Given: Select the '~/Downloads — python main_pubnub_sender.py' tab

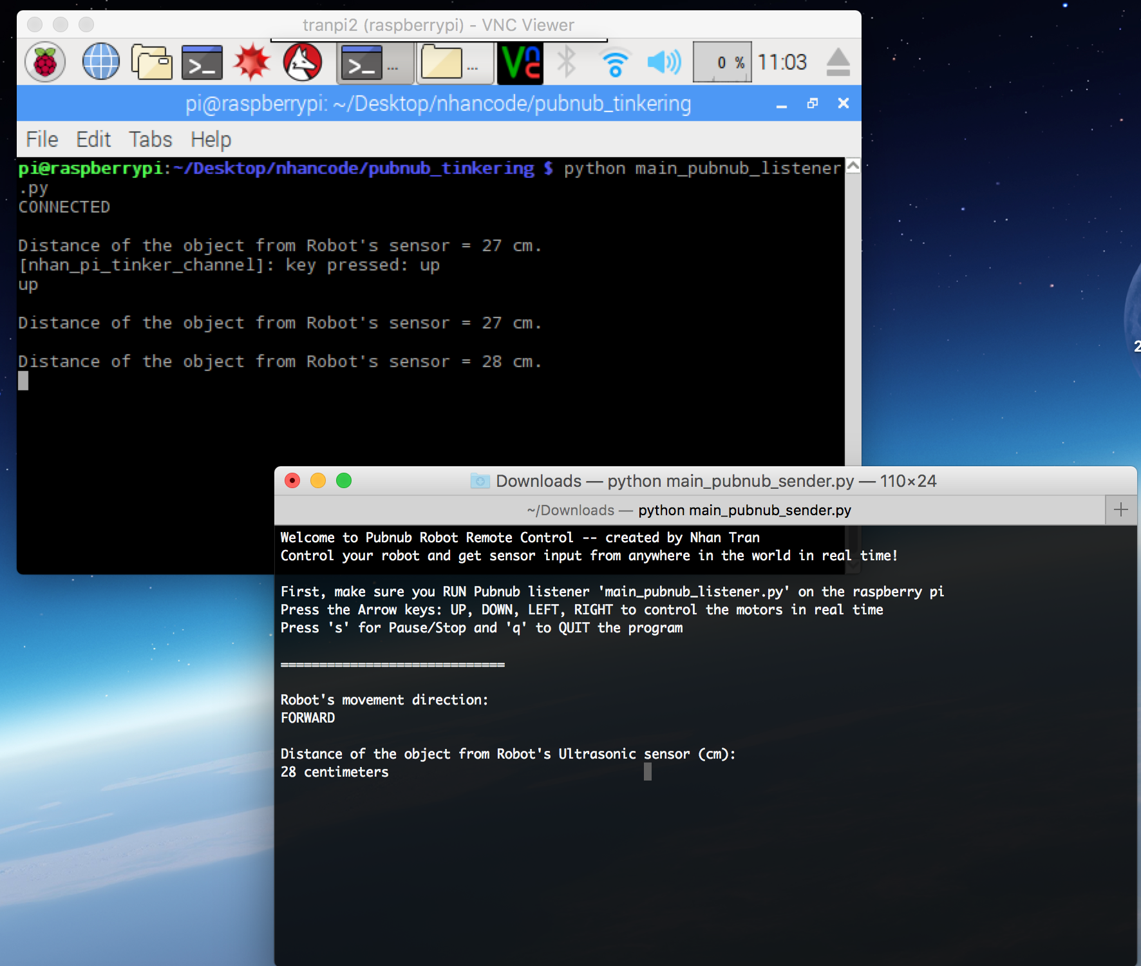Looking at the screenshot, I should [x=689, y=510].
